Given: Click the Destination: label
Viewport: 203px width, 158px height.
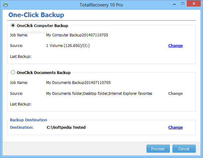Looking at the screenshot, I should point(22,128).
